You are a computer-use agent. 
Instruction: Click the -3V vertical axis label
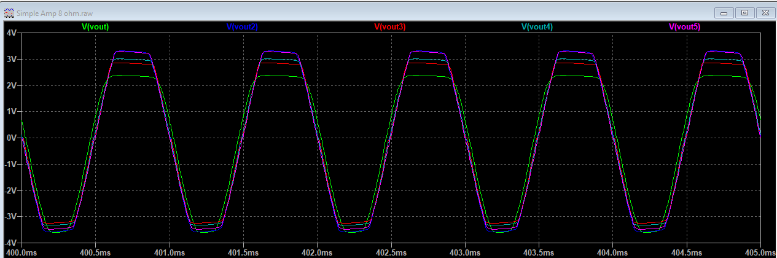[x=10, y=217]
